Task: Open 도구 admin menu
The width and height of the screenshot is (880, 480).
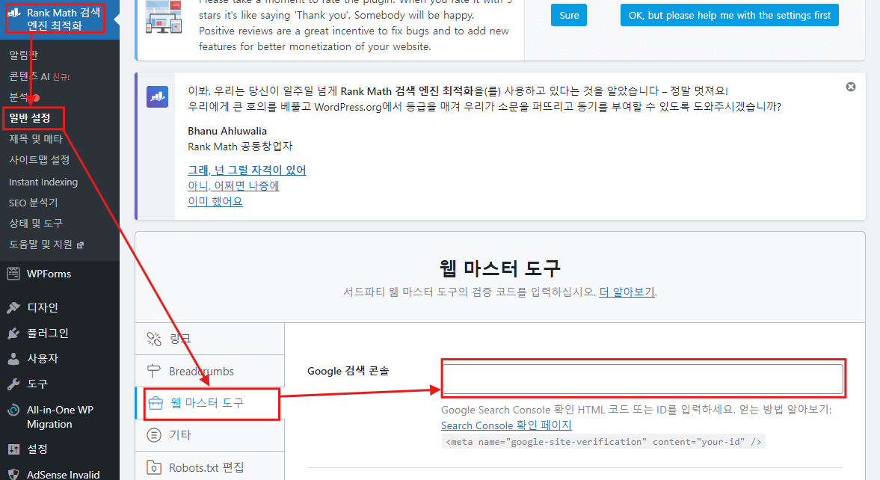Action: click(x=37, y=384)
